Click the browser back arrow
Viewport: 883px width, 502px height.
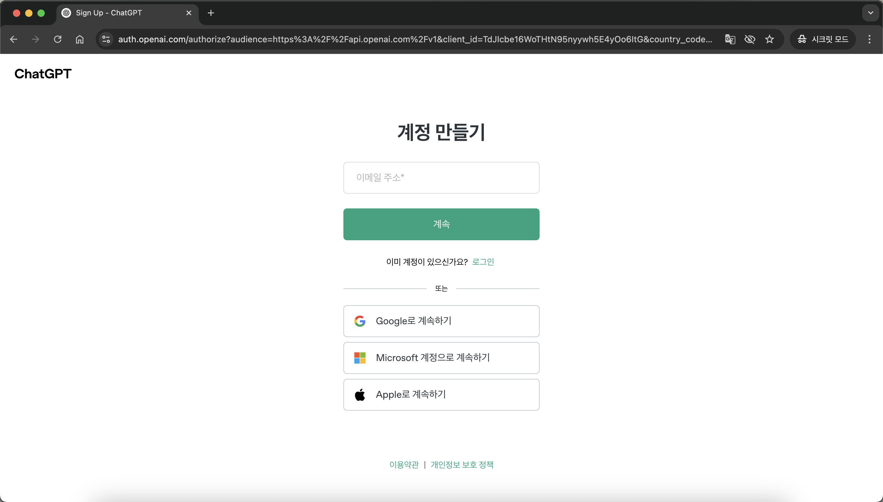[x=13, y=39]
